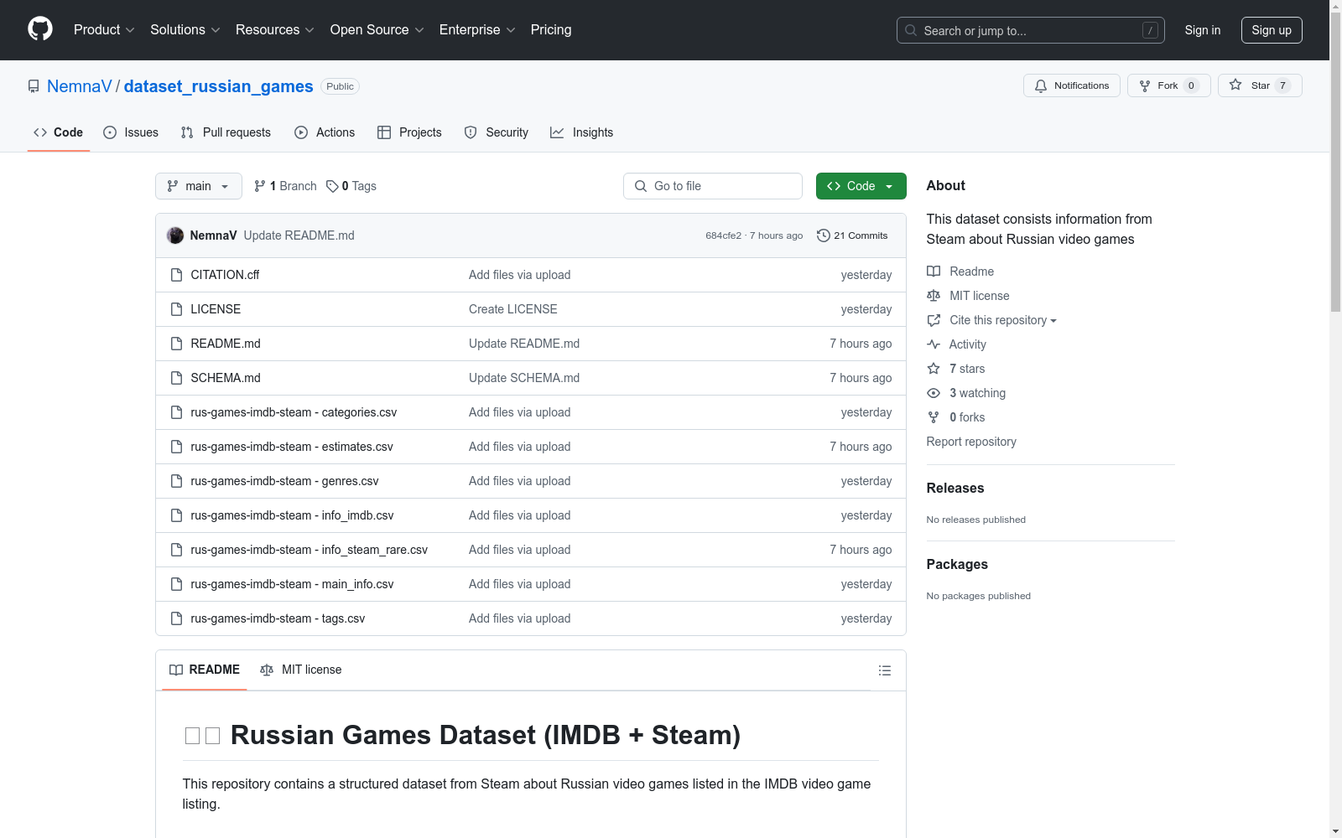Click the fork icon beside 0 forks

point(934,417)
